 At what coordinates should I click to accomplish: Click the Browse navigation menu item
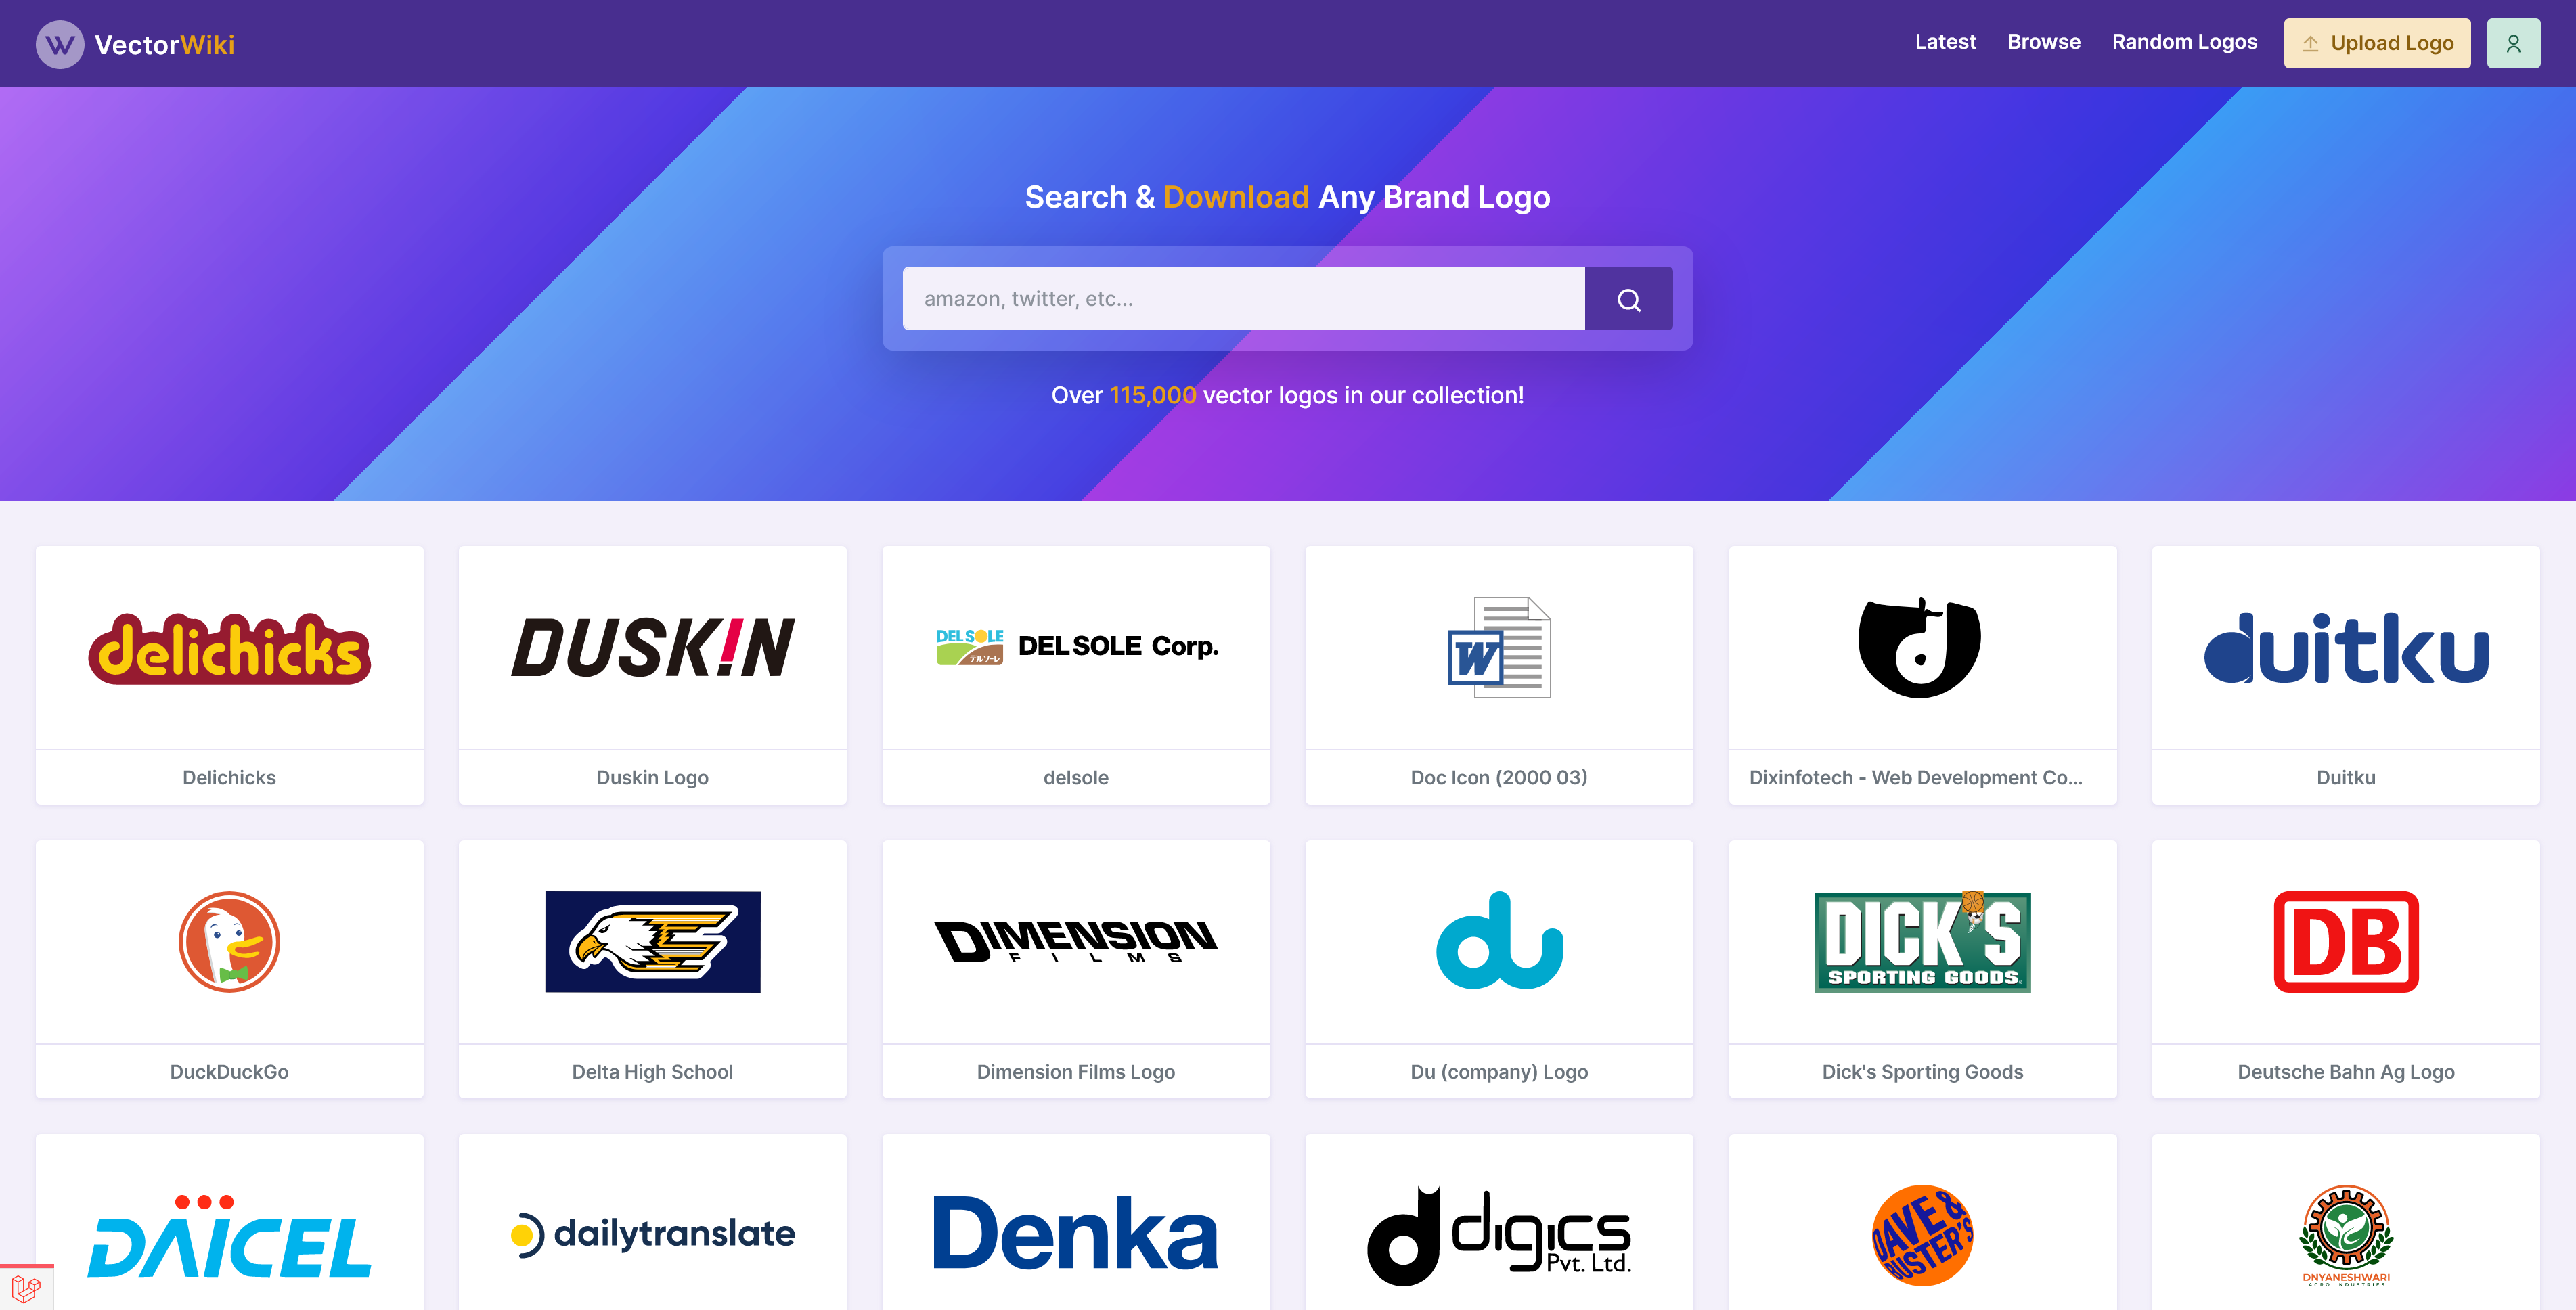pyautogui.click(x=2043, y=43)
